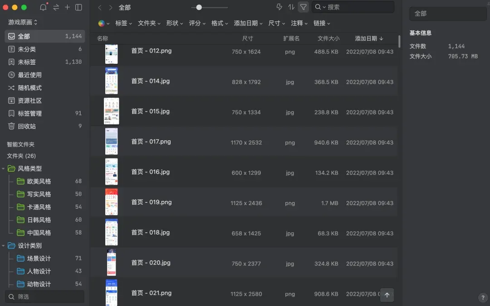The image size is (490, 306).
Task: Click the 资源社区 download icon
Action: [x=11, y=100]
